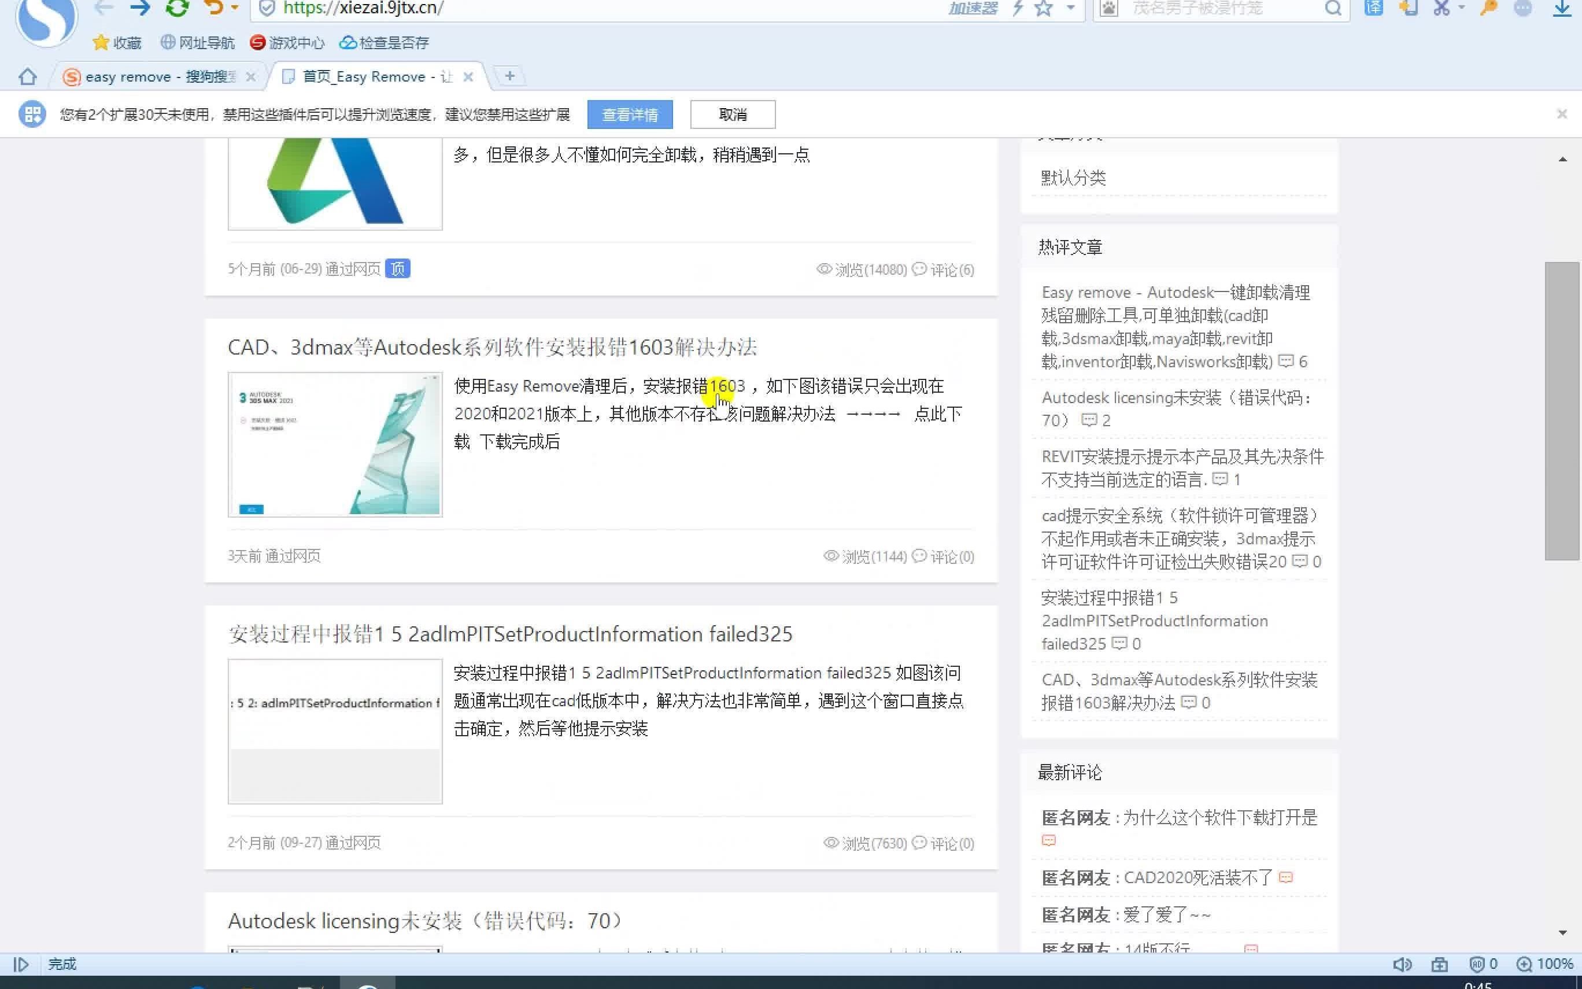Click ad-block counter shield icon
This screenshot has height=989, width=1582.
(x=1477, y=964)
